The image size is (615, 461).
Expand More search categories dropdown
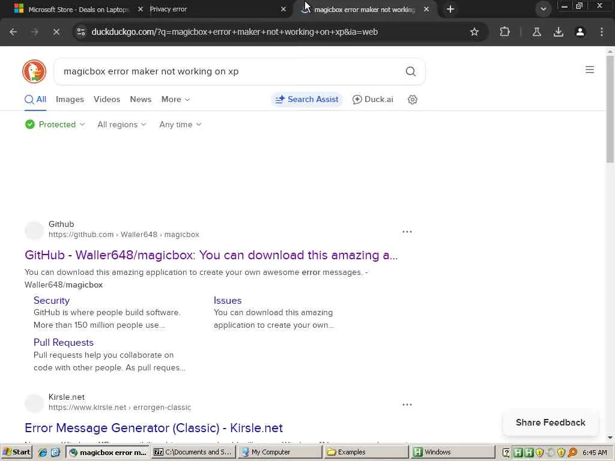pos(176,100)
